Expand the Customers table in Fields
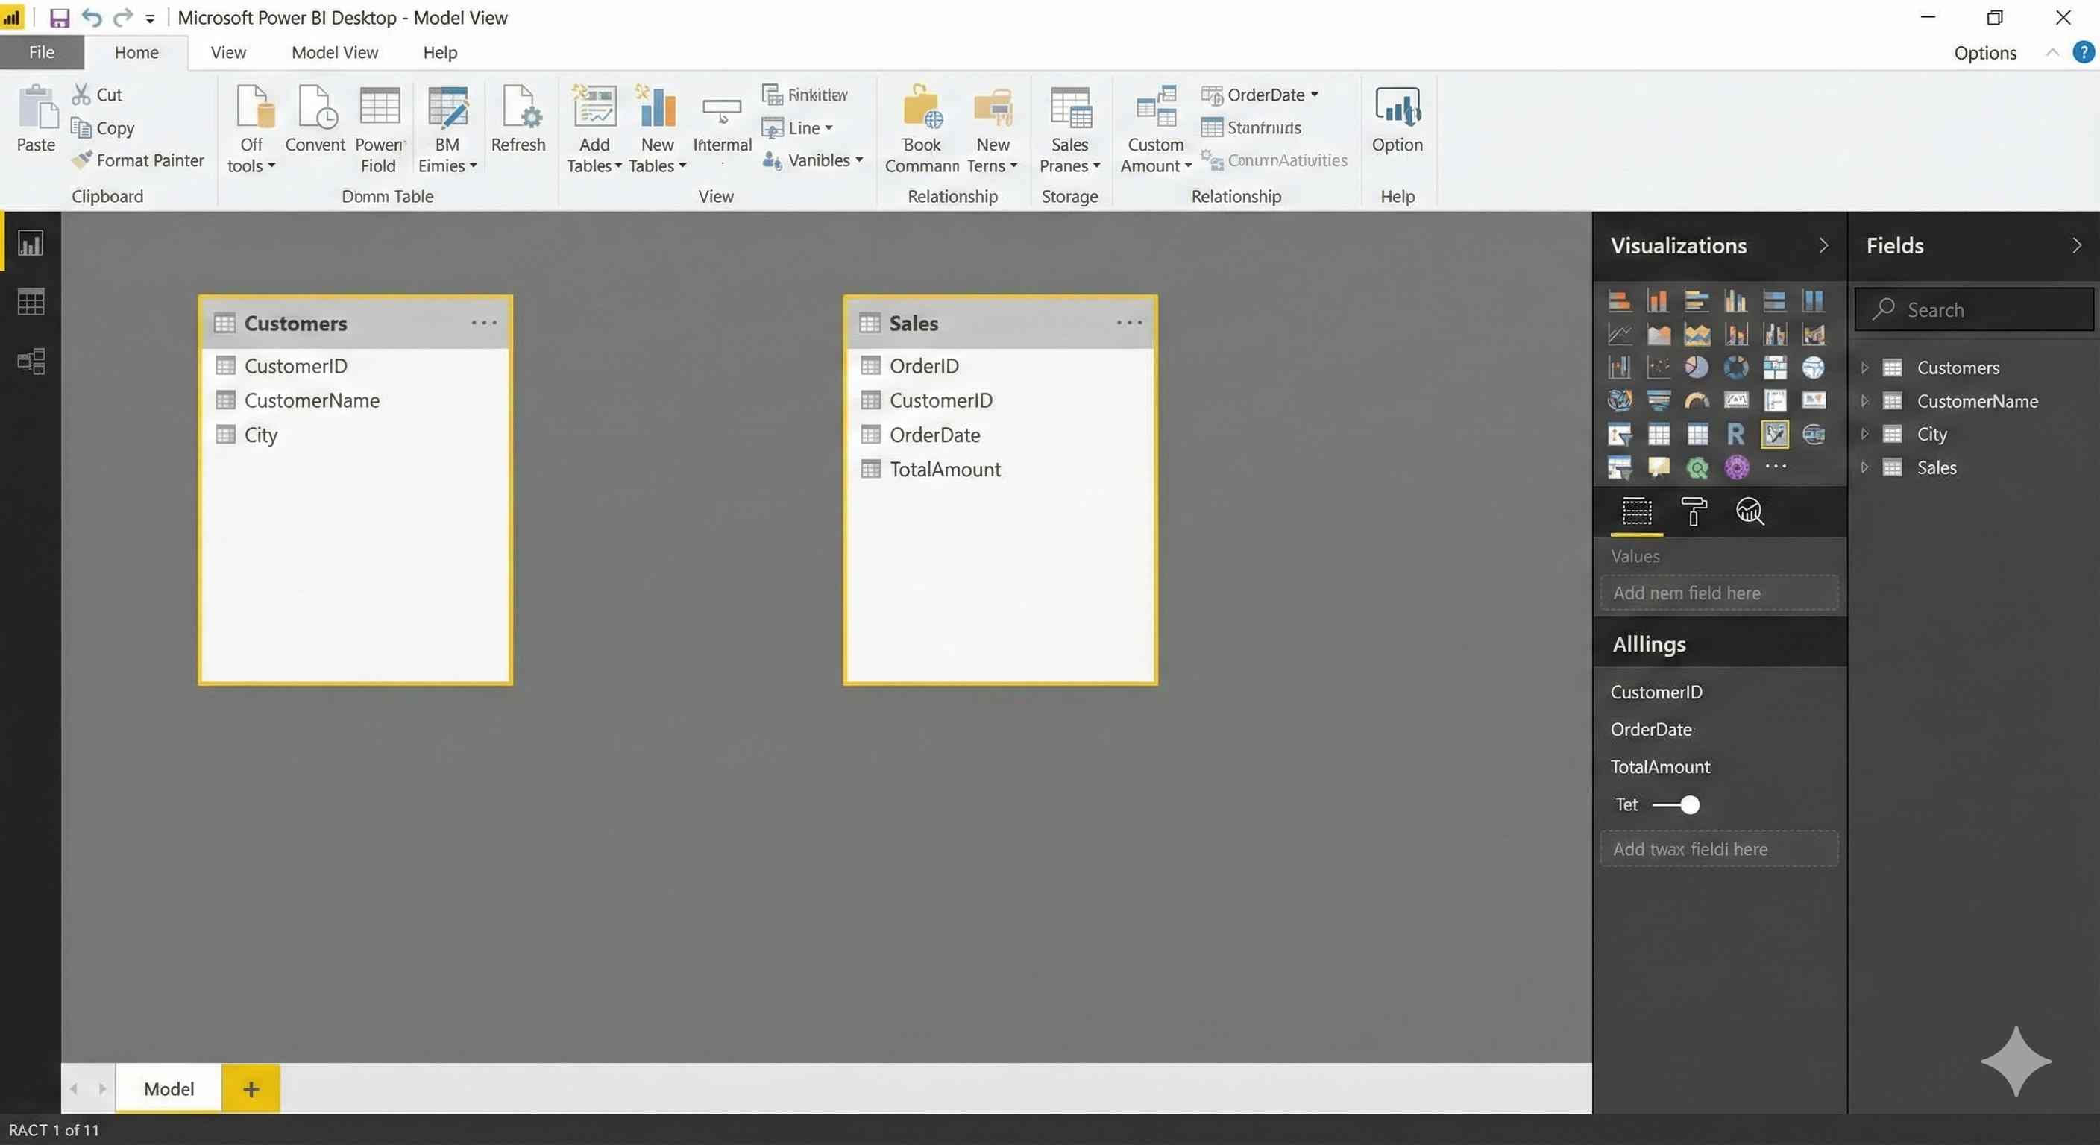The image size is (2100, 1145). click(x=1864, y=368)
